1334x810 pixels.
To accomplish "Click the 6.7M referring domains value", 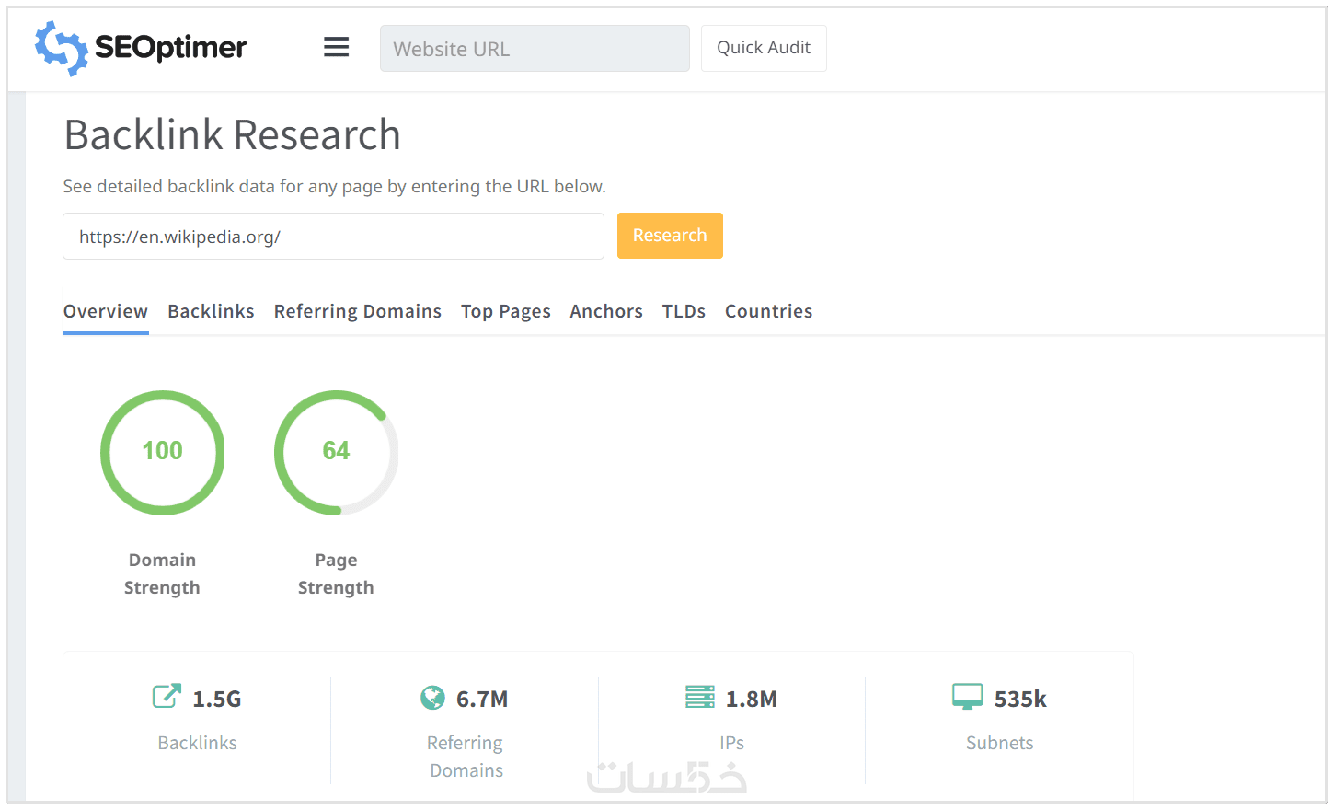I will (x=482, y=700).
